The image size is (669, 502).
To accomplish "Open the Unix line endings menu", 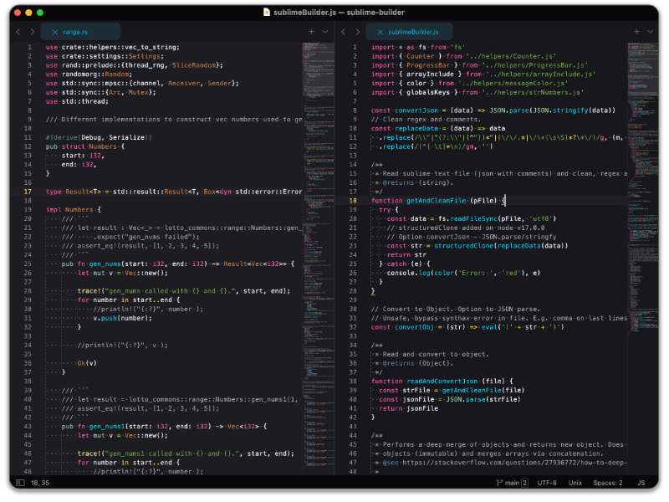I will (x=575, y=483).
